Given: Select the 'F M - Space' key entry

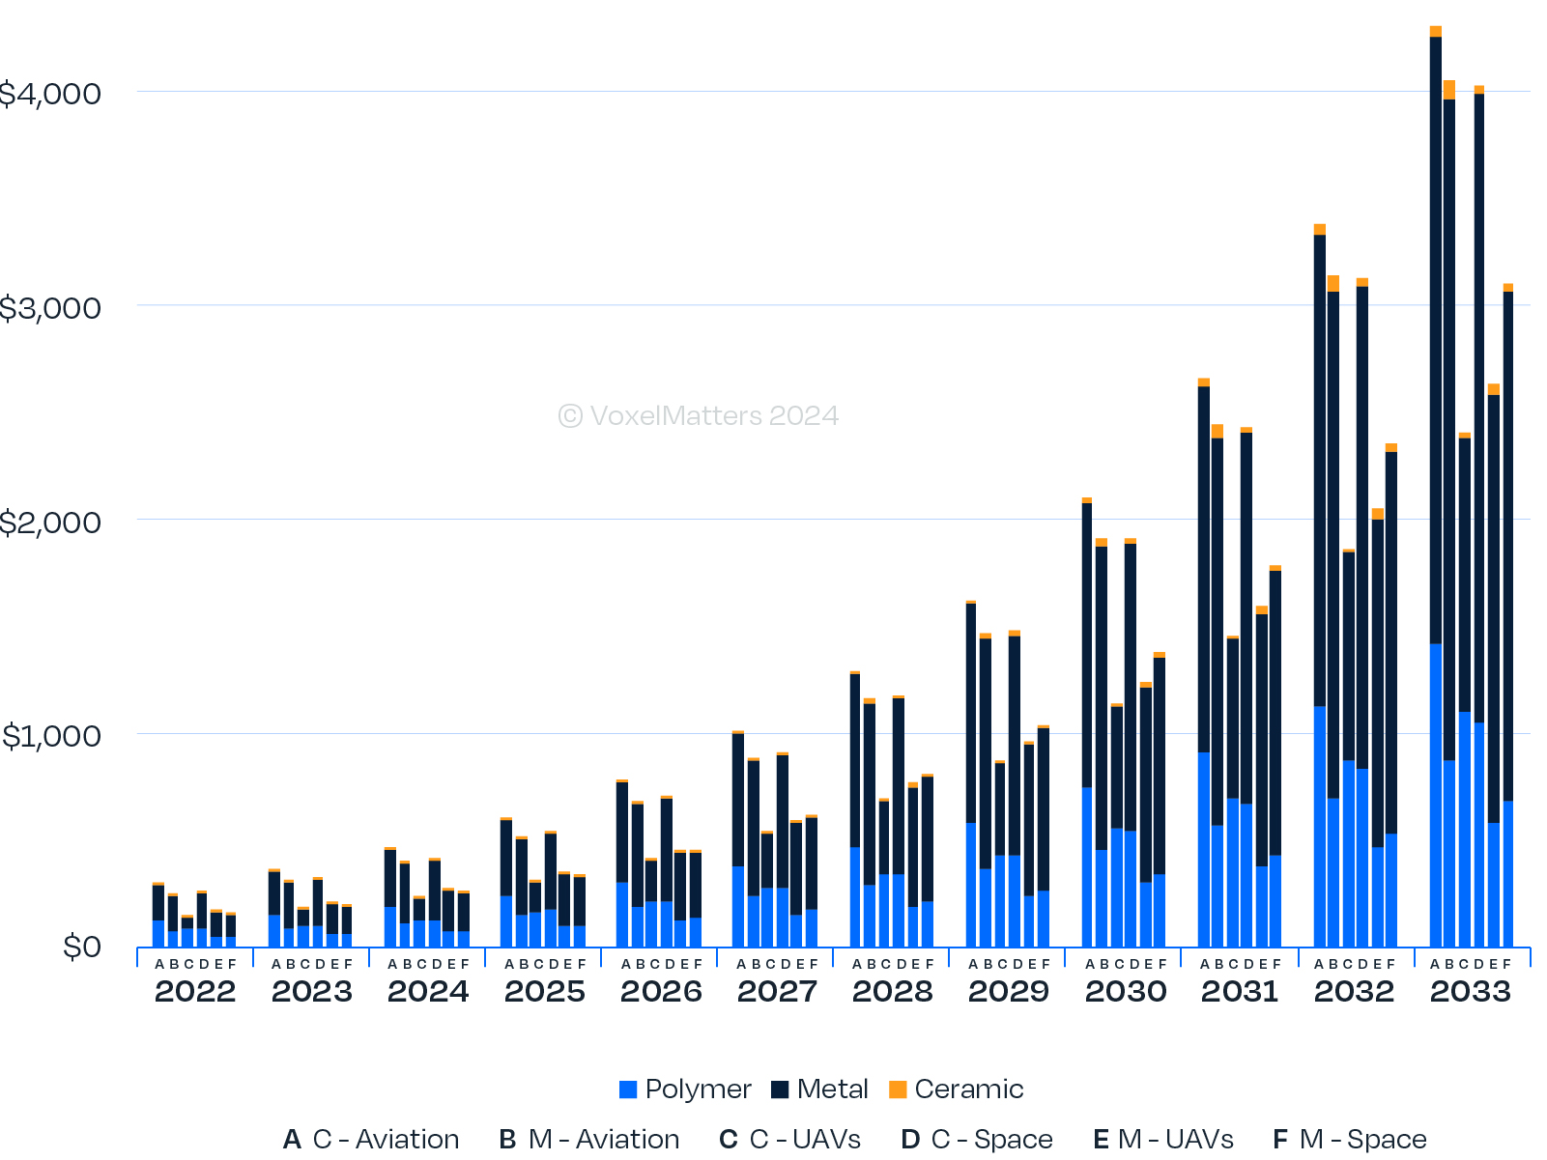Looking at the screenshot, I should [x=1349, y=1140].
